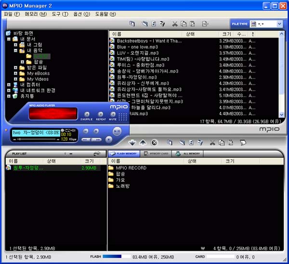
Task: Expand the 내 컴퓨터 tree node
Action: 9,84
